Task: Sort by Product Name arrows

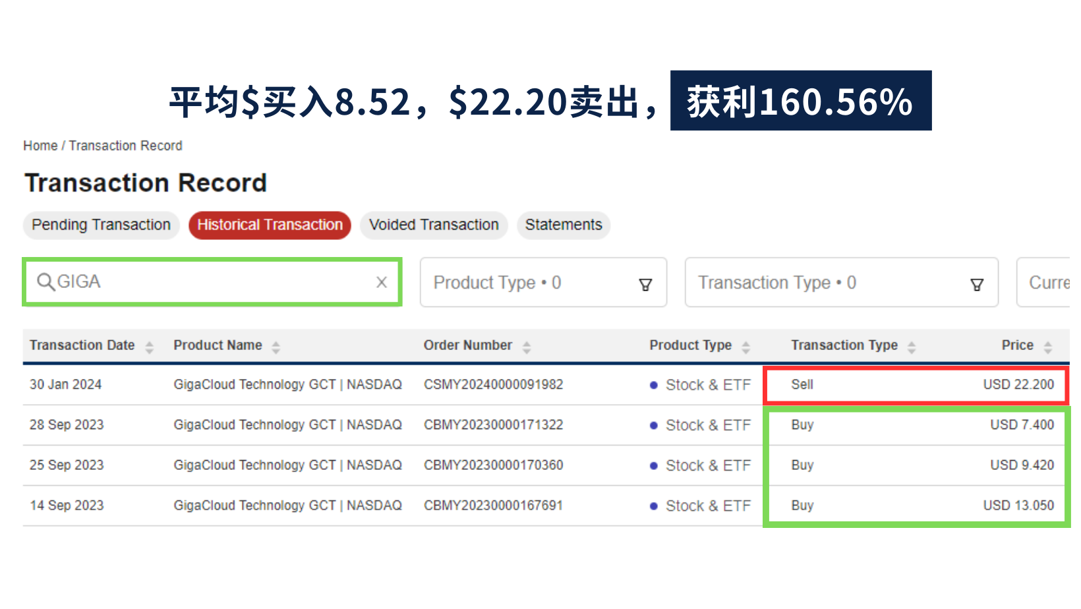Action: [276, 347]
